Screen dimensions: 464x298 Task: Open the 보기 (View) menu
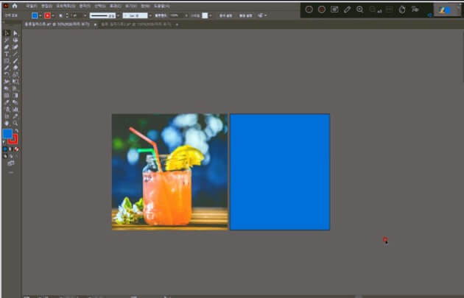tap(131, 6)
